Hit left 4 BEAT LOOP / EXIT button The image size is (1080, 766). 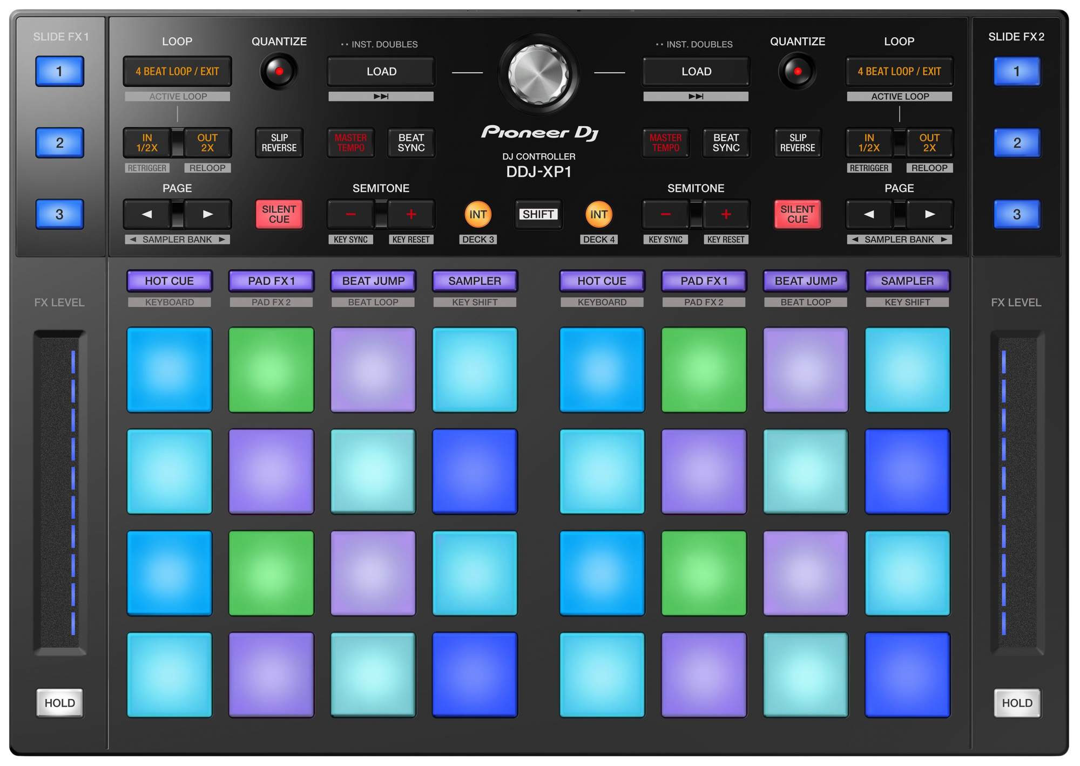click(x=177, y=71)
